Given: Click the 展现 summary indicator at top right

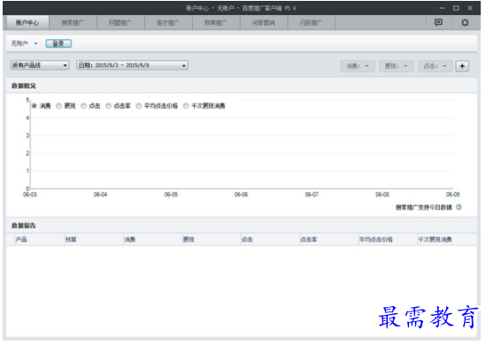Looking at the screenshot, I should tap(397, 66).
